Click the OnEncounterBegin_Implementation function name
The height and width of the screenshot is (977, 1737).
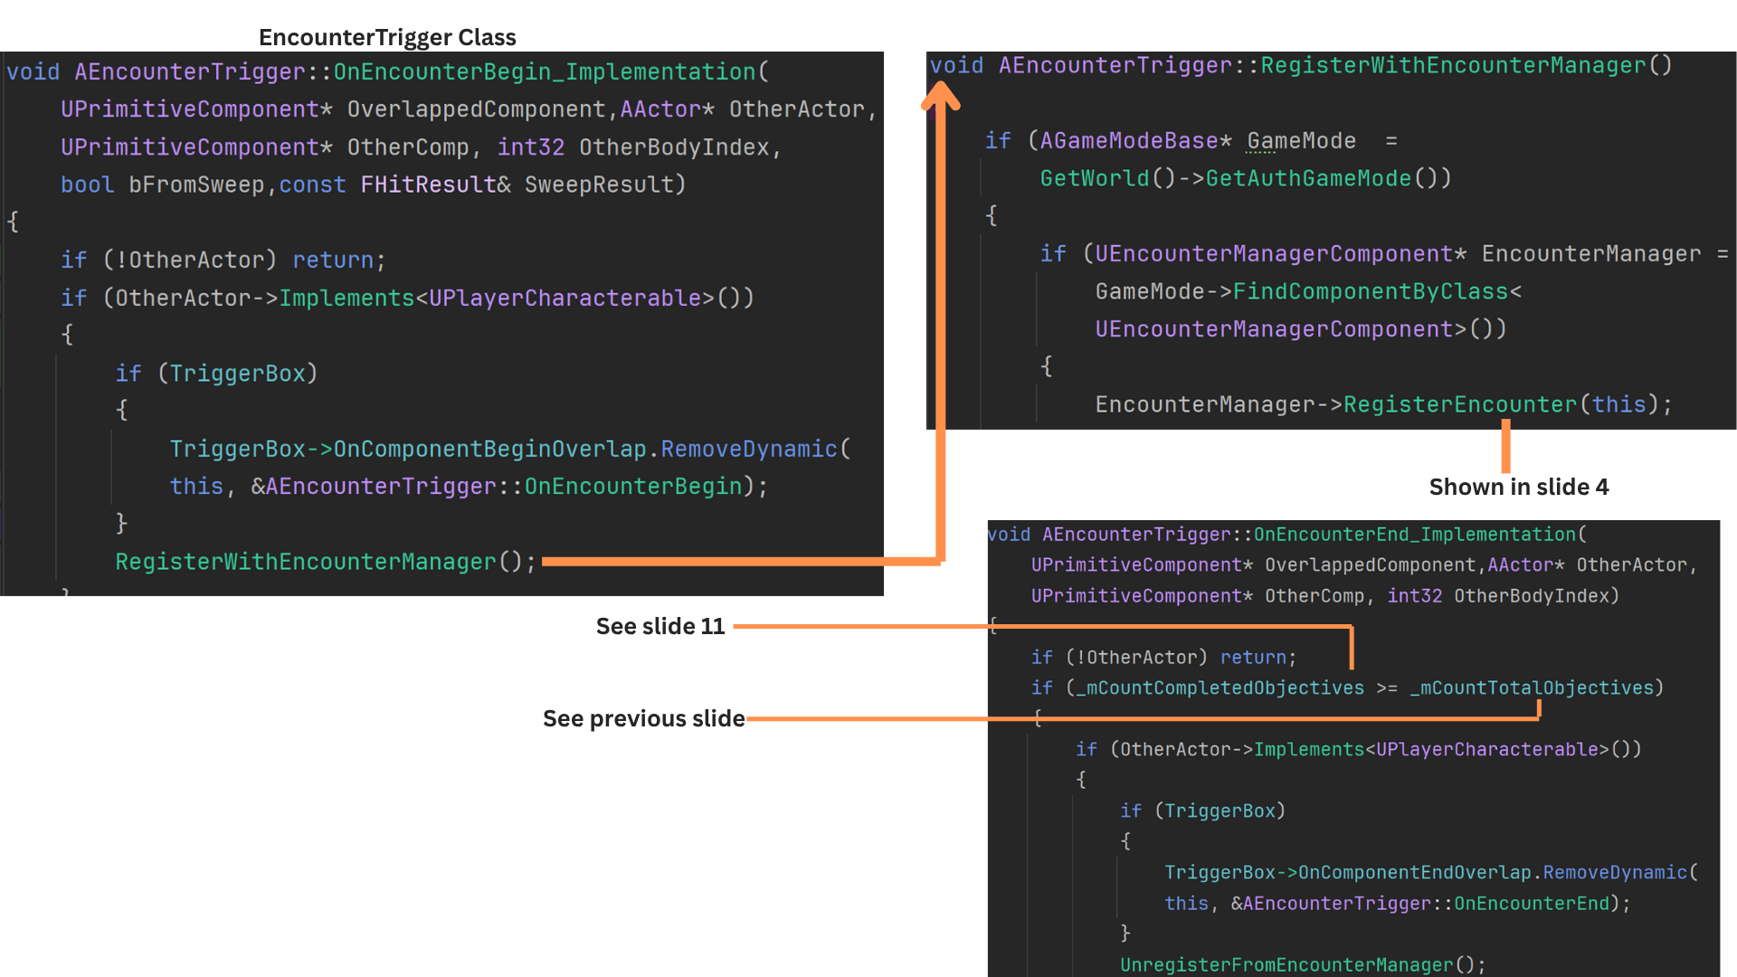tap(544, 71)
